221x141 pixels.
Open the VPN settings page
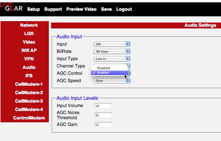(x=29, y=59)
